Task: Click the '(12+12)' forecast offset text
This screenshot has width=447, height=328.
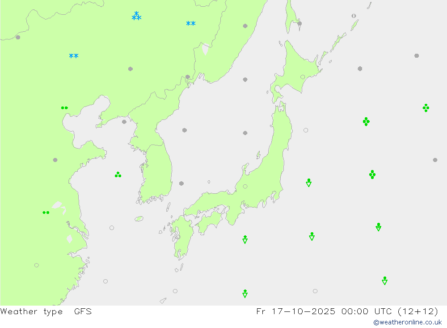Action: [417, 311]
